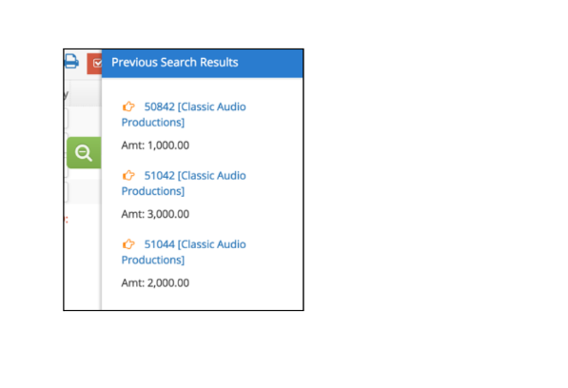Viewport: 568px width, 388px height.
Task: Click the input field behind green search button
Action: click(66, 155)
